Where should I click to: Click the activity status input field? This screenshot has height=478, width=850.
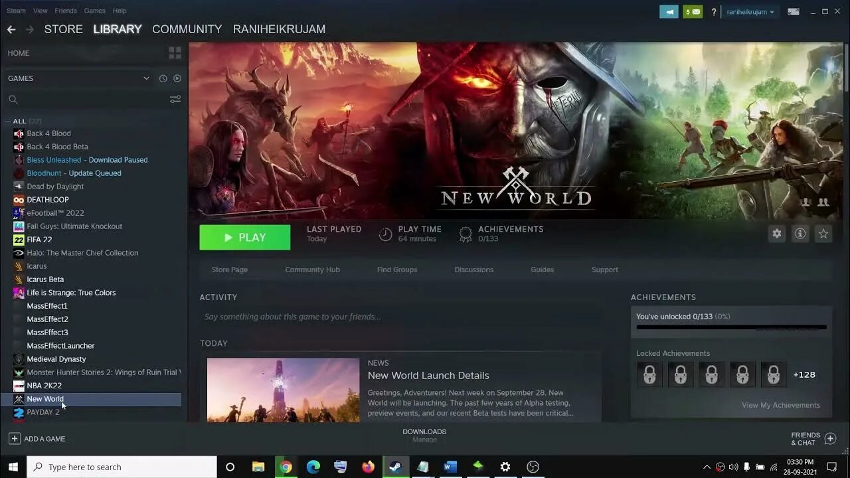point(400,317)
